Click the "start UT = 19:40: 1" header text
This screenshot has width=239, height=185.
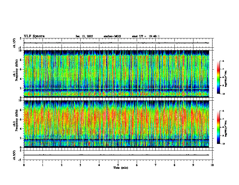click(x=146, y=36)
